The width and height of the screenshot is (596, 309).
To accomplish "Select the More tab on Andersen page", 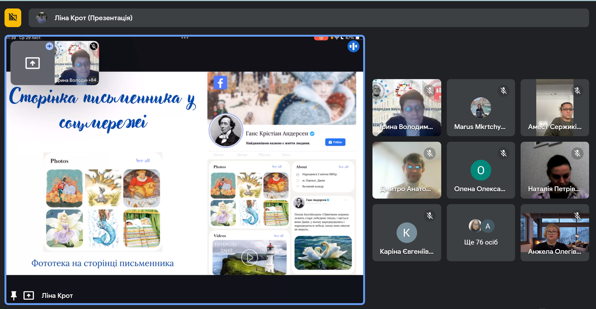I will 286,155.
